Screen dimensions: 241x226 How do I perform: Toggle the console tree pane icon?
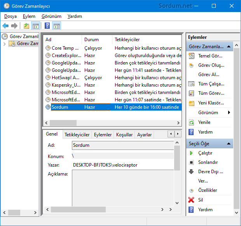pos(36,26)
